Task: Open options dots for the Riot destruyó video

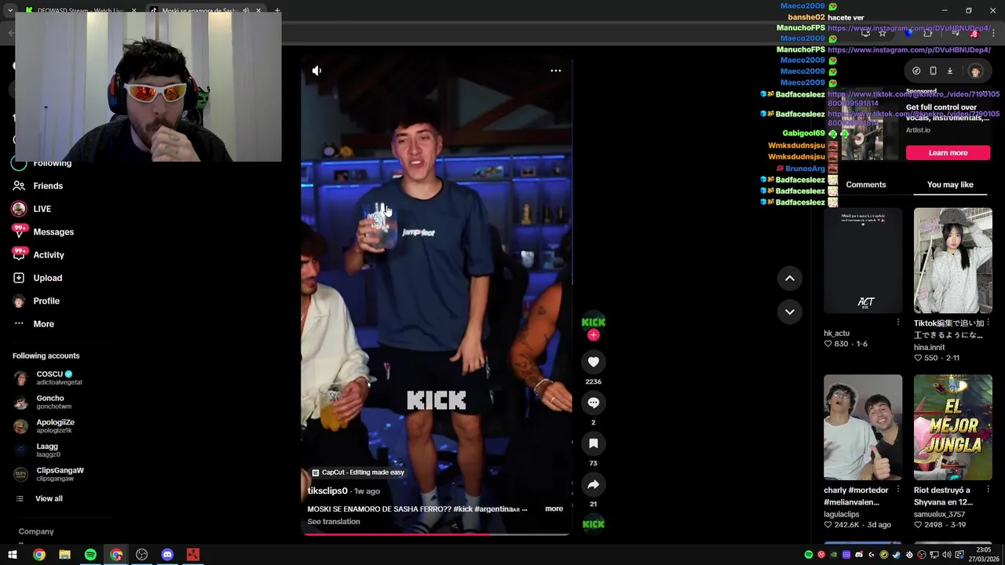Action: tap(988, 489)
